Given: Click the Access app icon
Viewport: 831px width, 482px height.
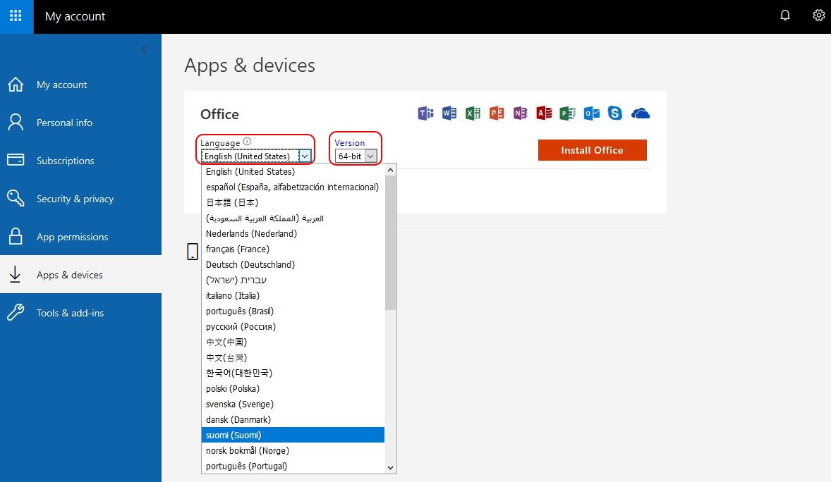Looking at the screenshot, I should point(544,113).
